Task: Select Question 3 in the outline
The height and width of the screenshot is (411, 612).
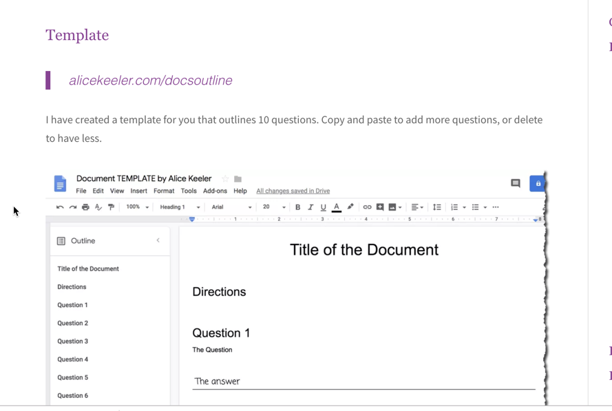Action: click(72, 341)
